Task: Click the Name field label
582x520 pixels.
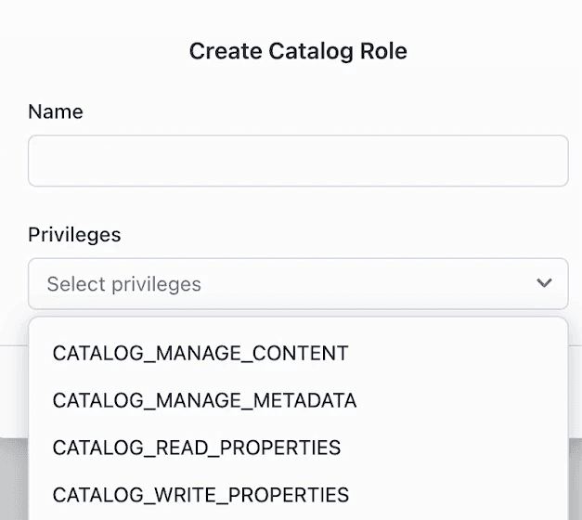Action: (x=56, y=111)
